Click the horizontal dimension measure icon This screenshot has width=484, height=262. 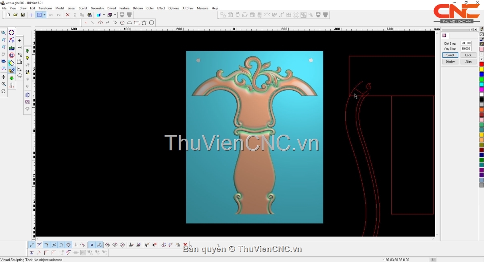pyautogui.click(x=19, y=48)
